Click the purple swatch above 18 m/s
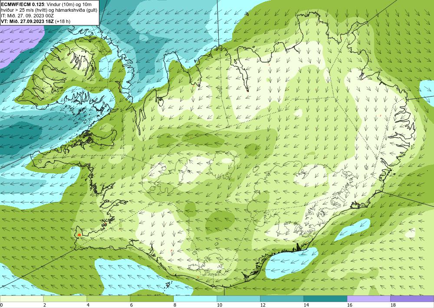This screenshot has height=308, width=434. (x=412, y=299)
